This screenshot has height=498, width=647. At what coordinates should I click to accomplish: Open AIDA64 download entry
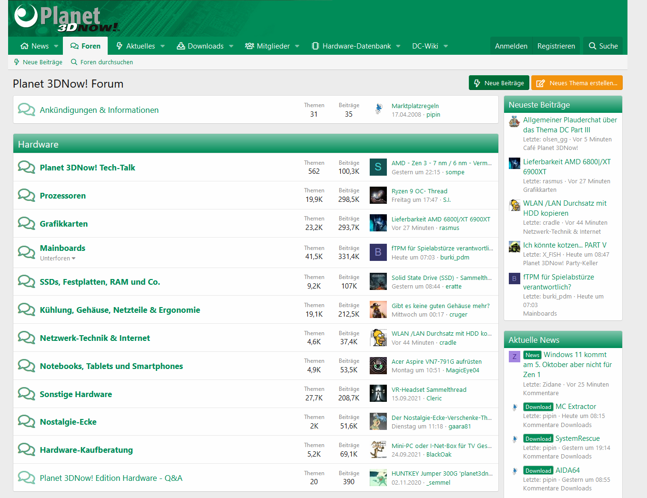pyautogui.click(x=567, y=470)
